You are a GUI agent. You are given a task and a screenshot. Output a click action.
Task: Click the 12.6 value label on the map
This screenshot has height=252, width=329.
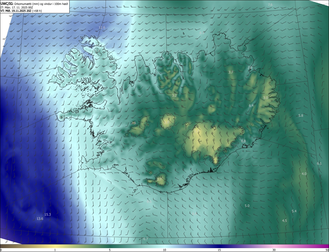[102, 28]
